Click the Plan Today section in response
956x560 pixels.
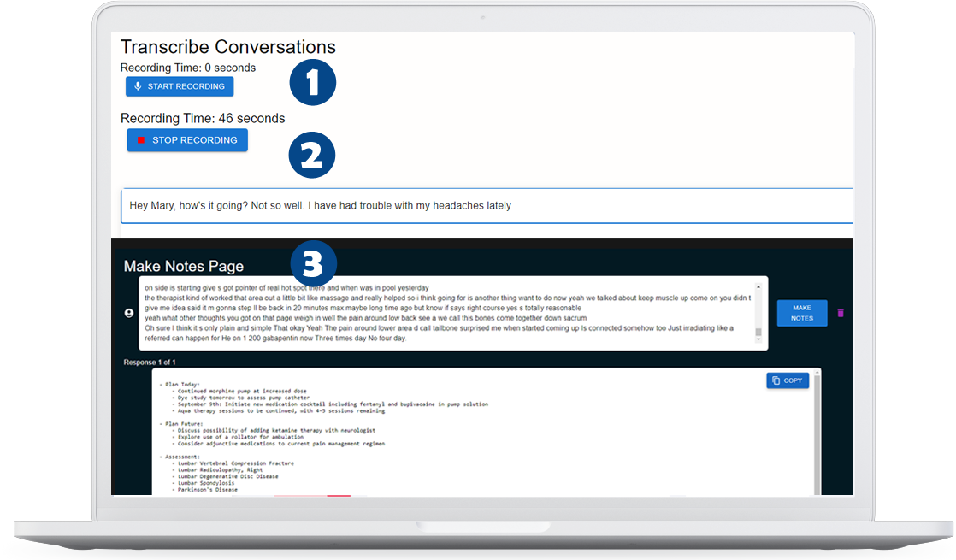pos(182,384)
